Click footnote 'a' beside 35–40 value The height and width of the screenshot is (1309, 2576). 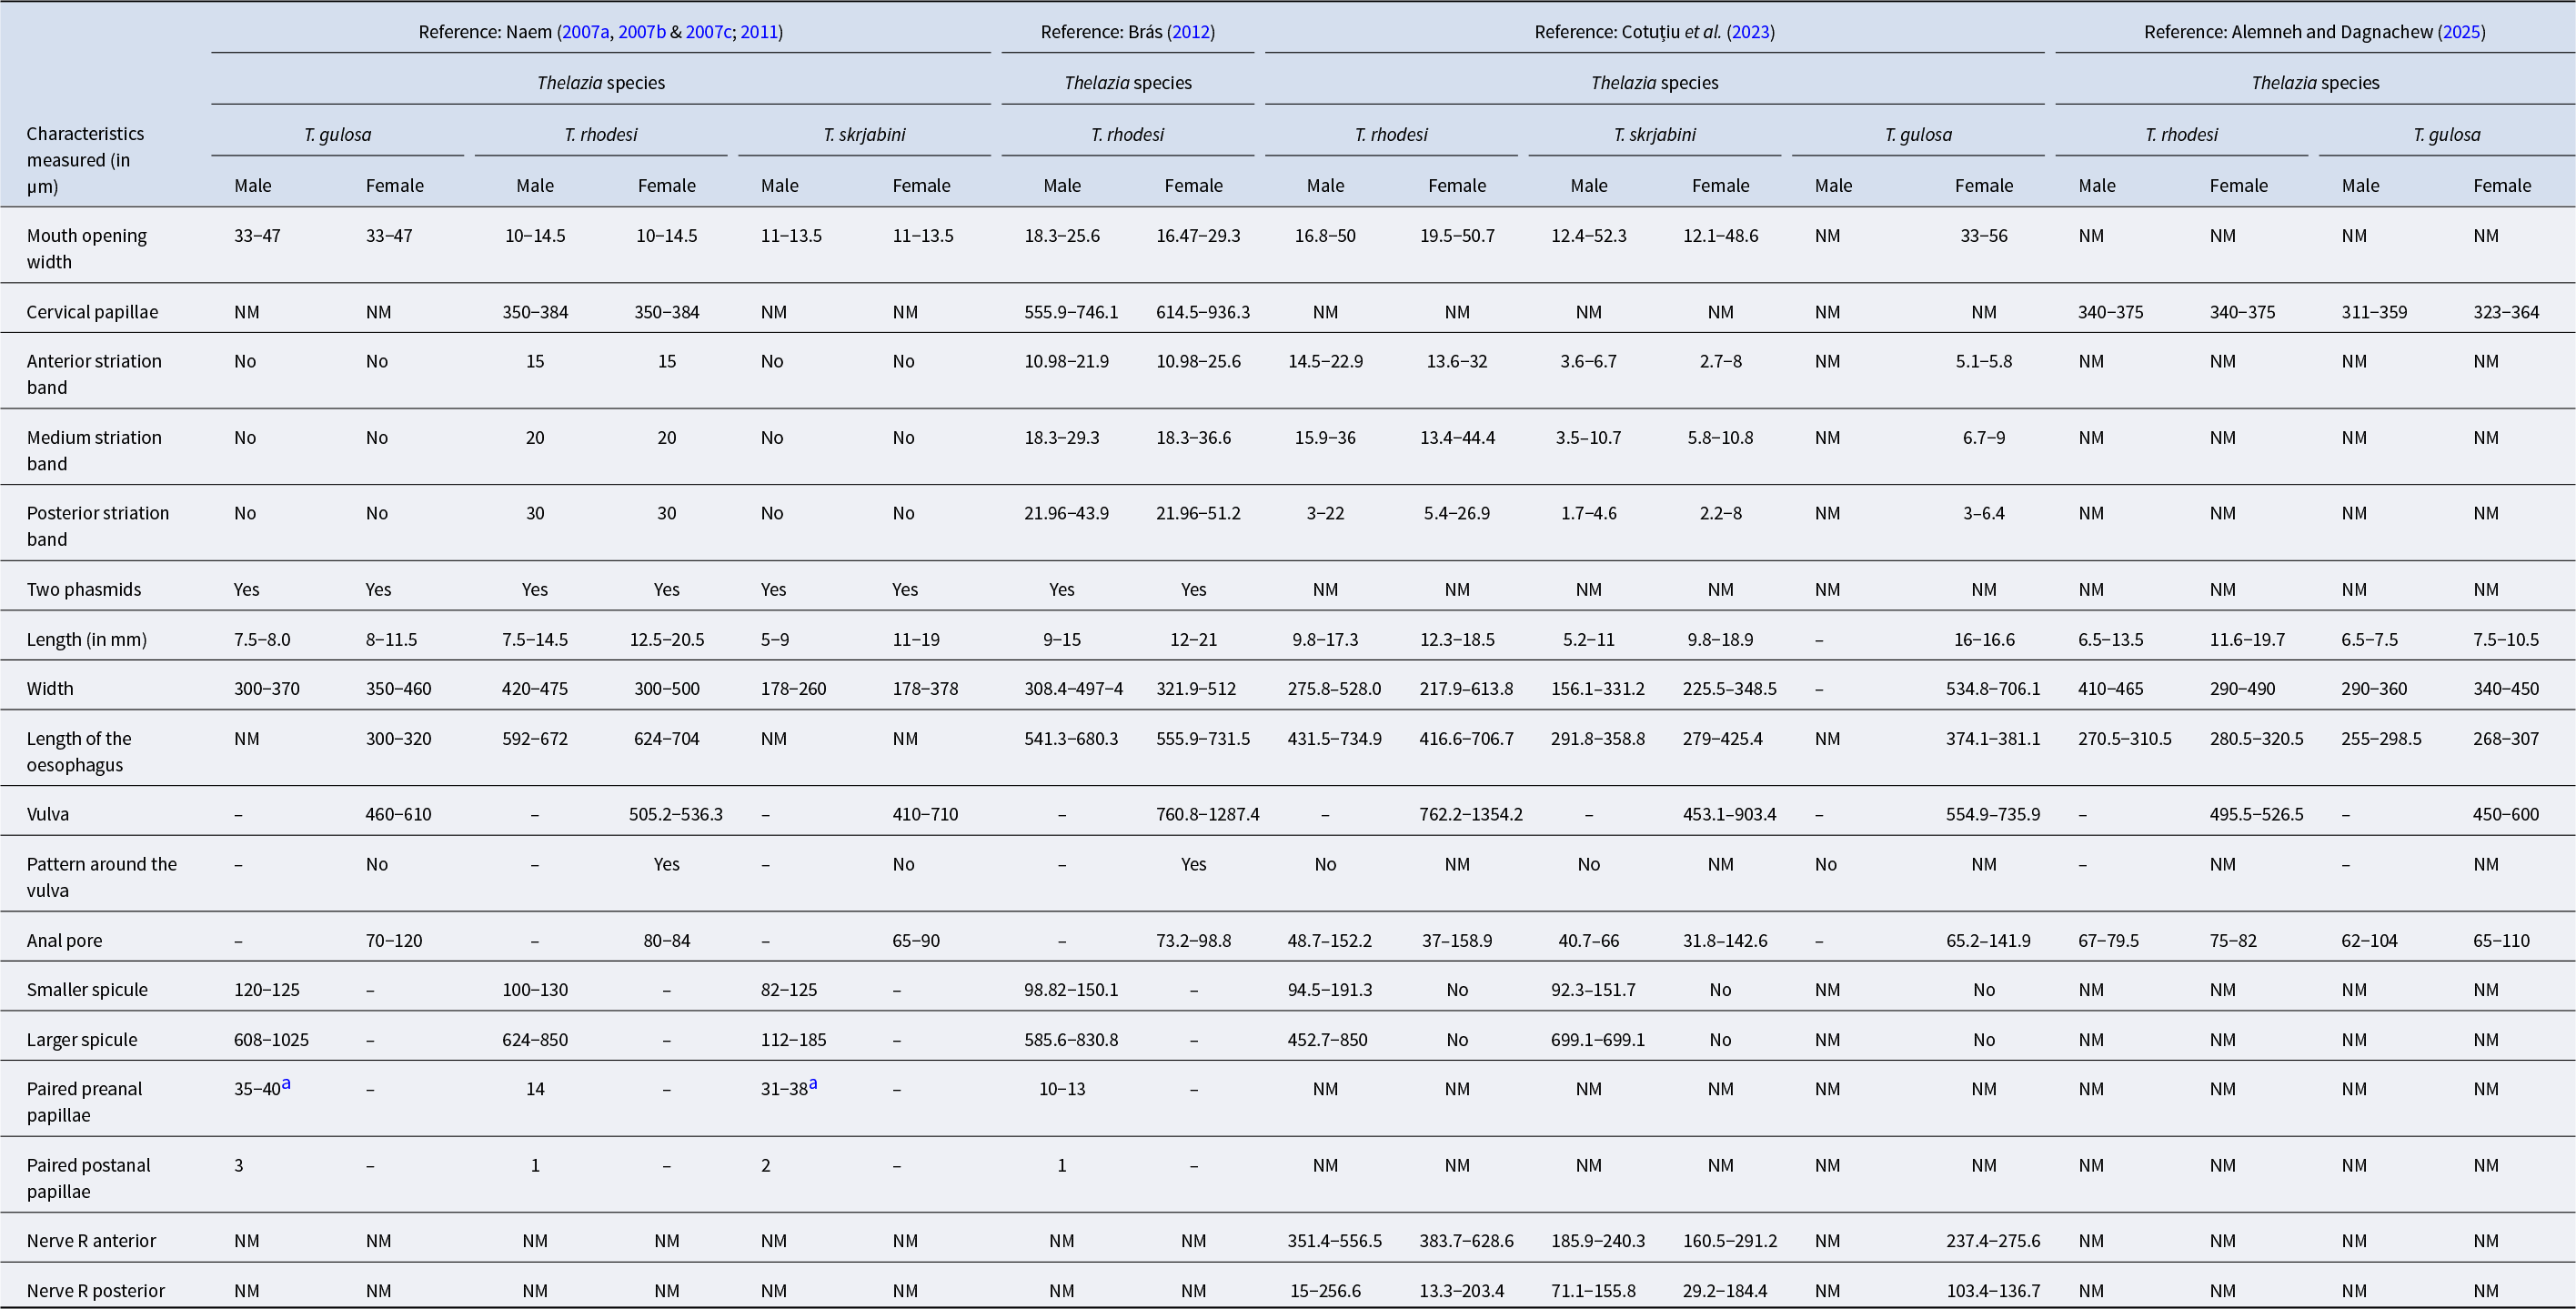[x=286, y=1084]
